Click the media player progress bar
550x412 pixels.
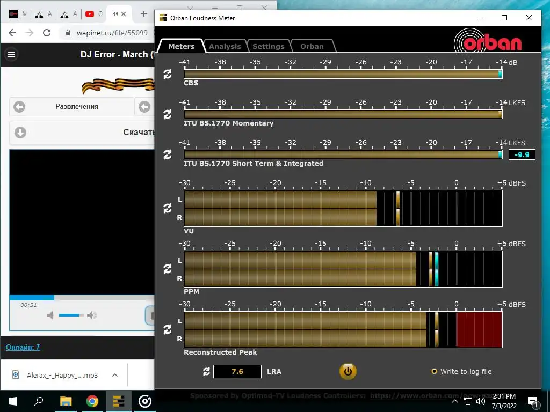82,298
